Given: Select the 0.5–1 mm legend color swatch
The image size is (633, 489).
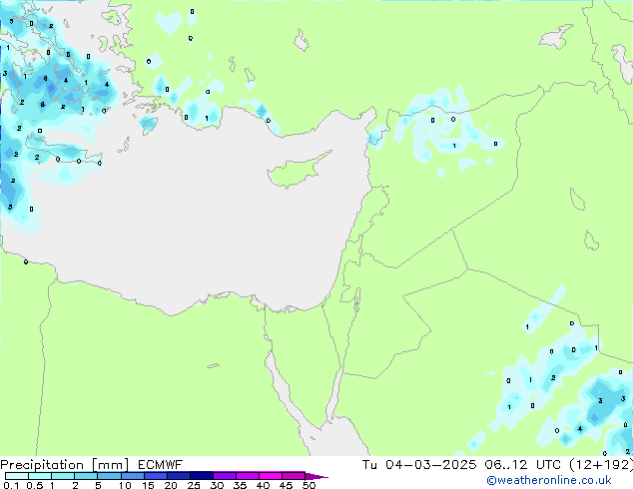Looking at the screenshot, I should coord(40,476).
